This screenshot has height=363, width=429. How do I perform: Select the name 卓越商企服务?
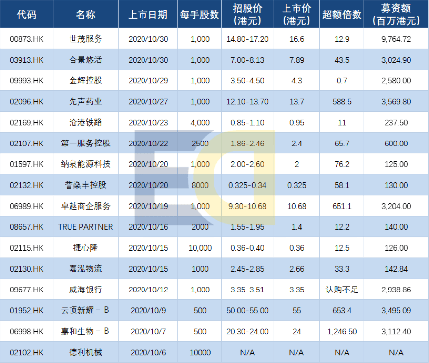tap(85, 206)
